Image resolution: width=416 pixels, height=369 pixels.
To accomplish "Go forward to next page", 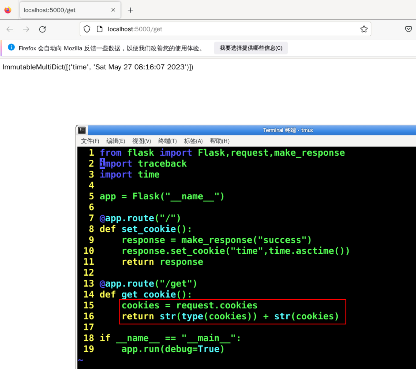I will [x=26, y=29].
